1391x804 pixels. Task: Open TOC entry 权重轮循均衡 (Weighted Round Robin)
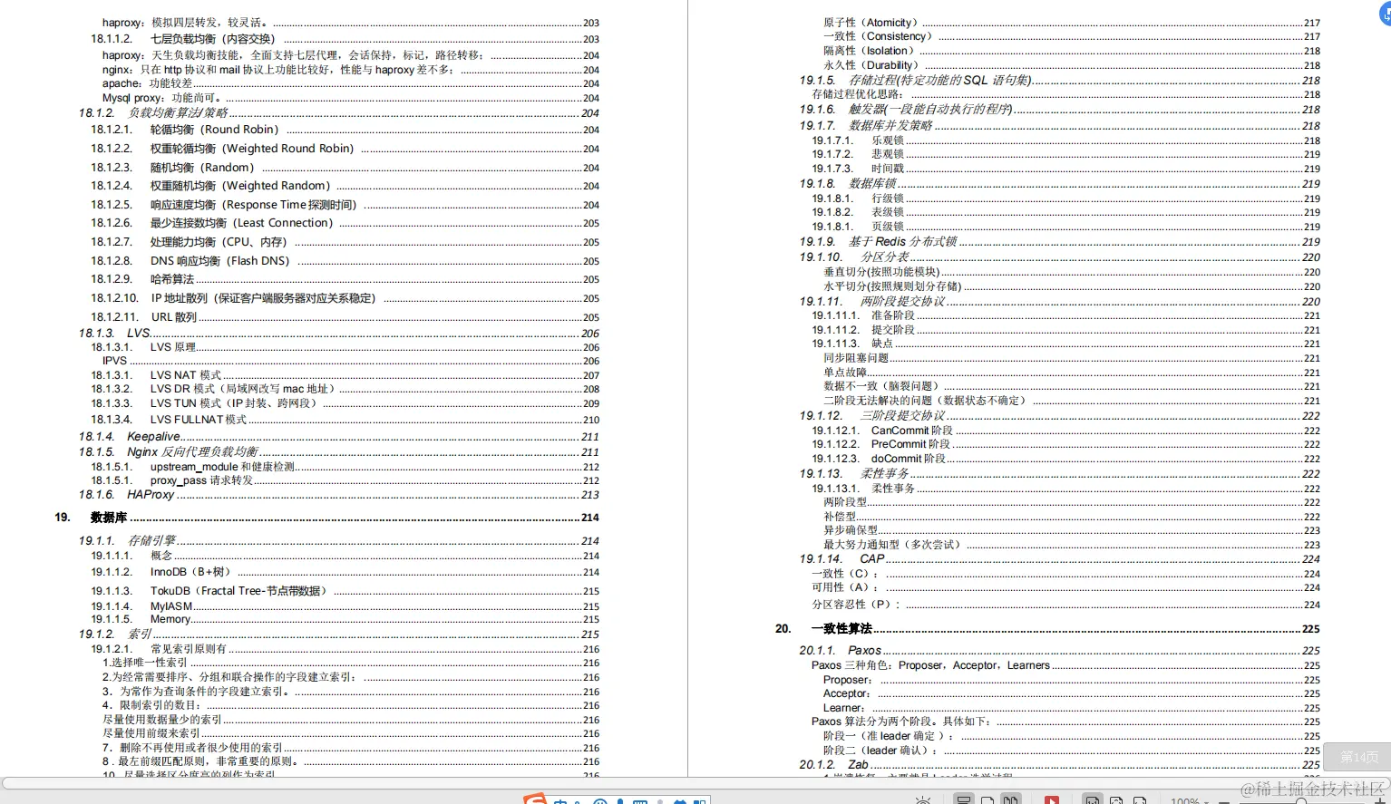tap(345, 149)
